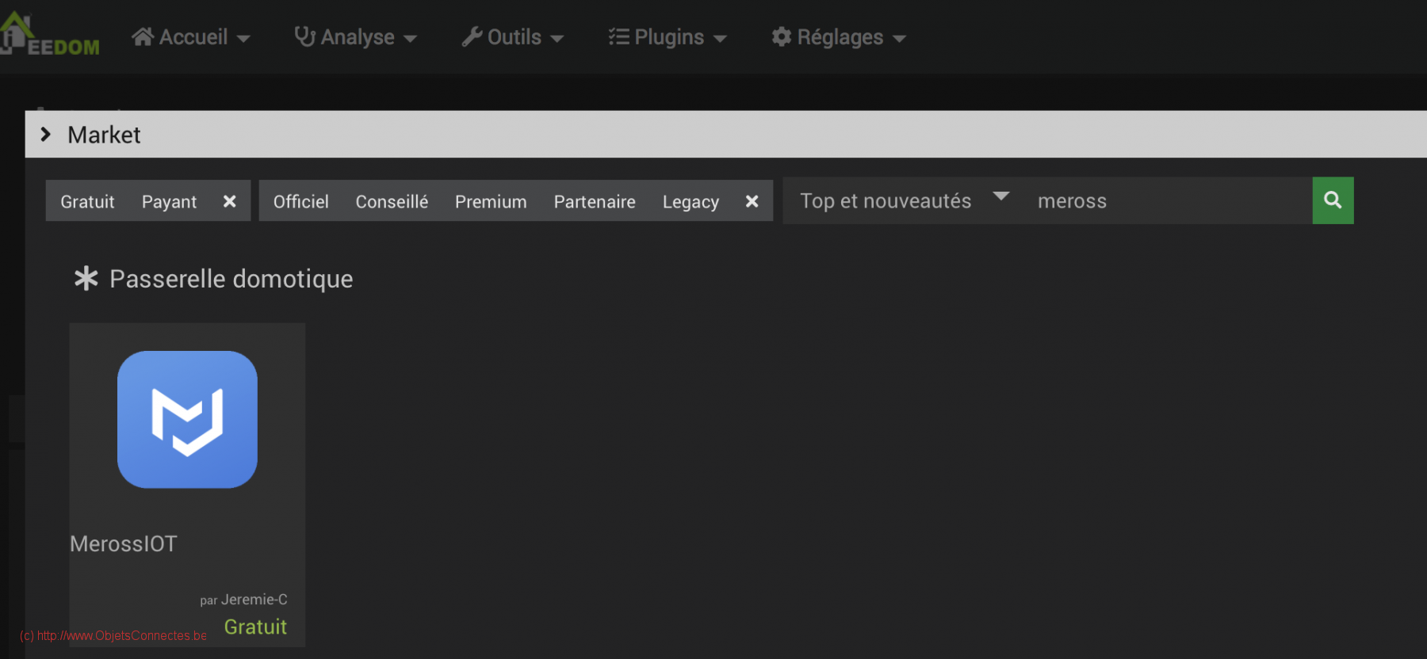
Task: Collapse the Market panel chevron
Action: 45,135
